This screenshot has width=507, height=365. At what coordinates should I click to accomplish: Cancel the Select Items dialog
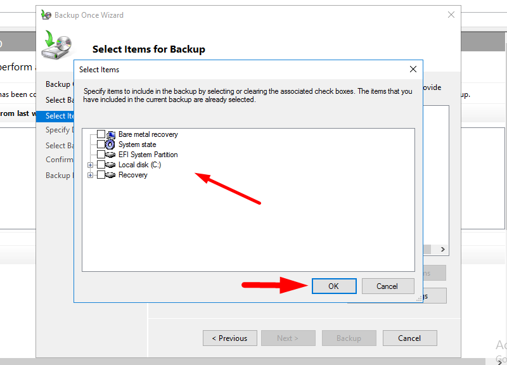(x=387, y=286)
